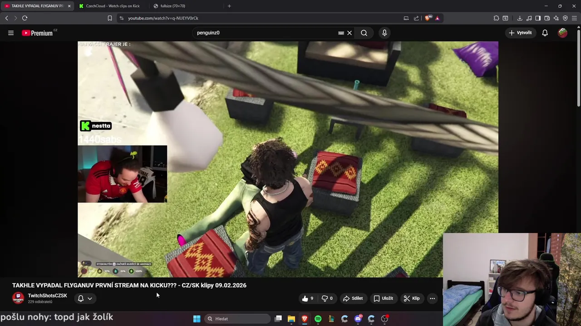Open Windows Start menu
This screenshot has height=326, width=581.
point(197,319)
